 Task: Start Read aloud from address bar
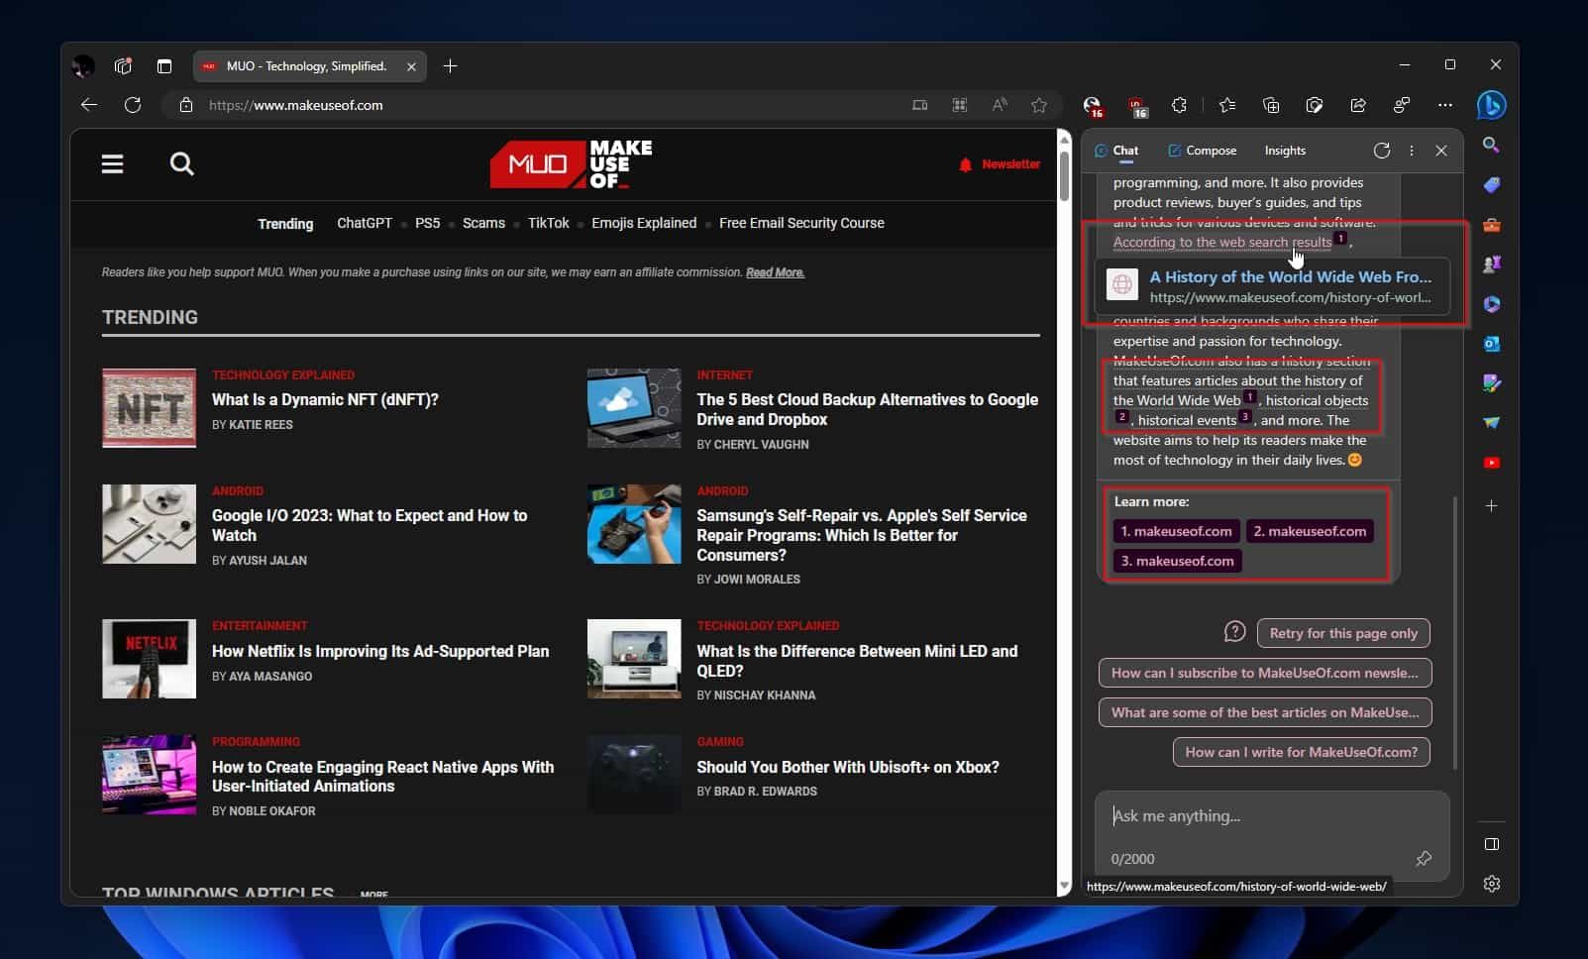1000,105
